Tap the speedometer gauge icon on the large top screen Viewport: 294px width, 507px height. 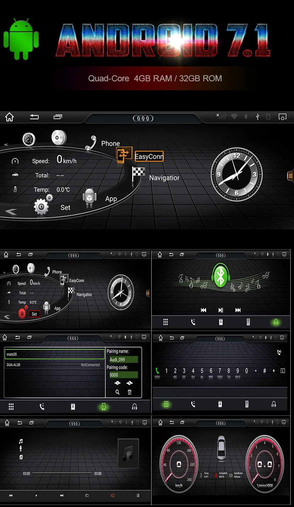(29, 139)
